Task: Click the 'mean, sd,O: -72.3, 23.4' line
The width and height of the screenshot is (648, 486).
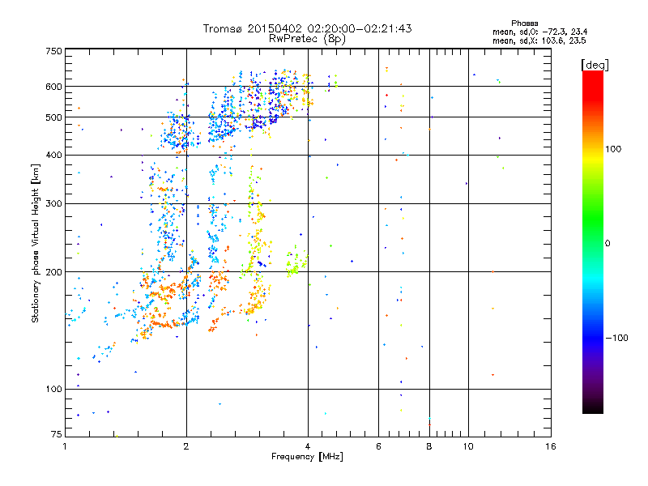Action: (x=539, y=32)
